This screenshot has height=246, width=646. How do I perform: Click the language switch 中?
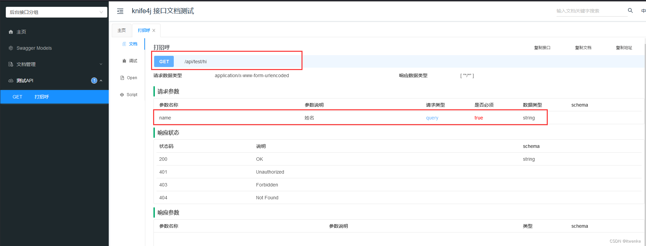click(x=643, y=11)
